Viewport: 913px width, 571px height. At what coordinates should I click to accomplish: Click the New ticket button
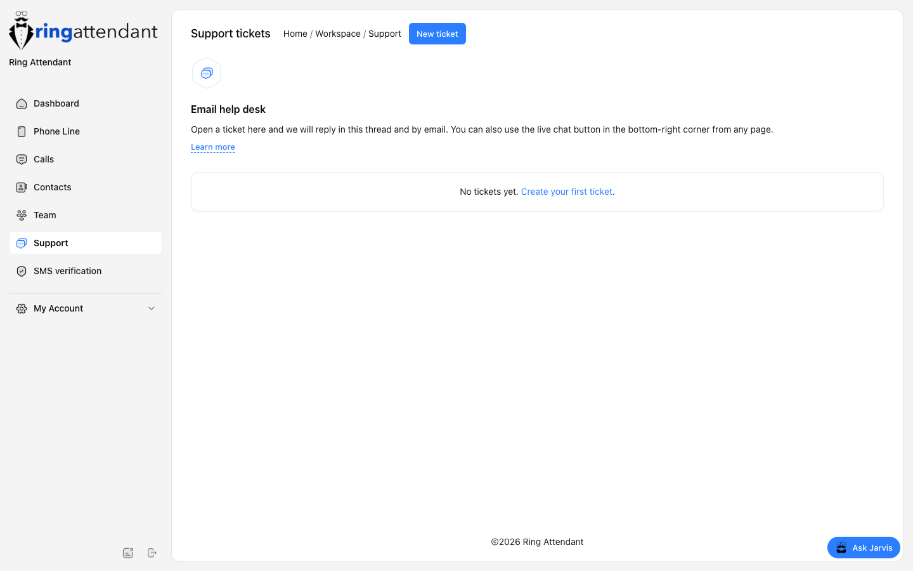[437, 34]
